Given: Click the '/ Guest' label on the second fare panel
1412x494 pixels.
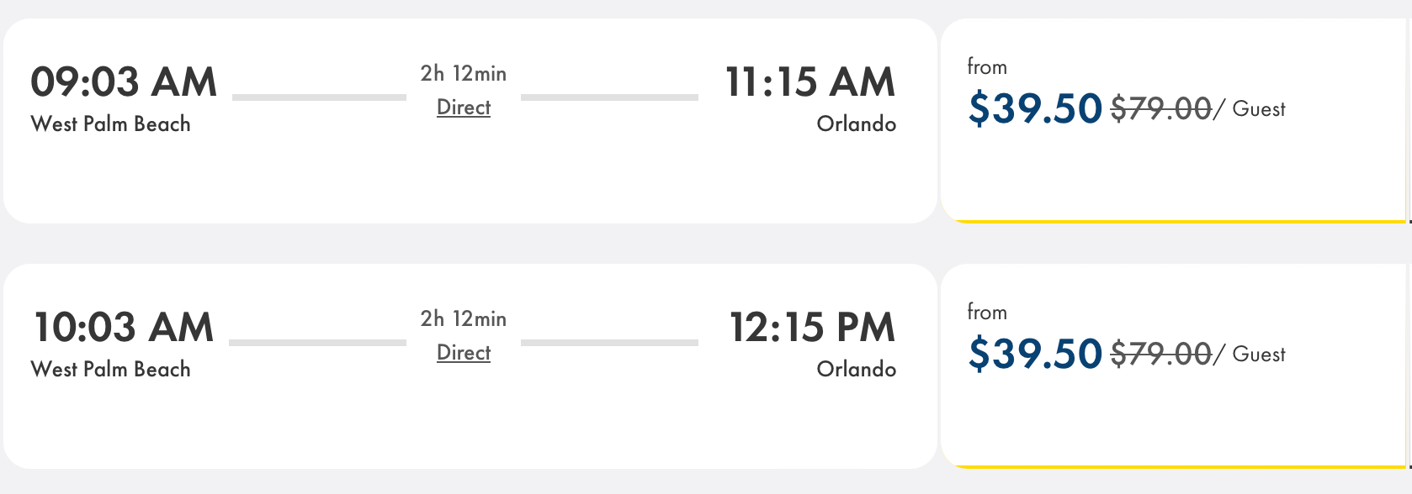Looking at the screenshot, I should [x=1252, y=355].
